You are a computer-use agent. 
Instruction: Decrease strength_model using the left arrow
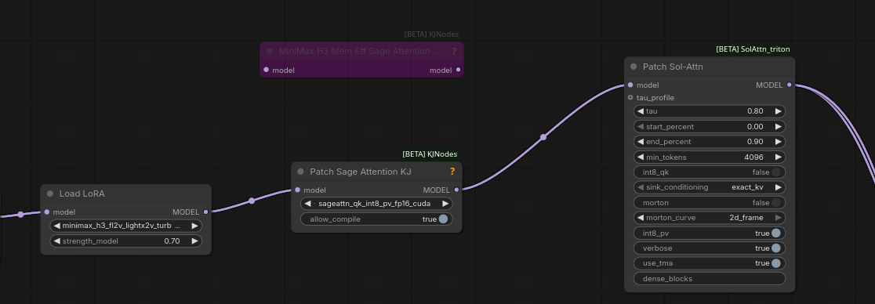point(56,241)
